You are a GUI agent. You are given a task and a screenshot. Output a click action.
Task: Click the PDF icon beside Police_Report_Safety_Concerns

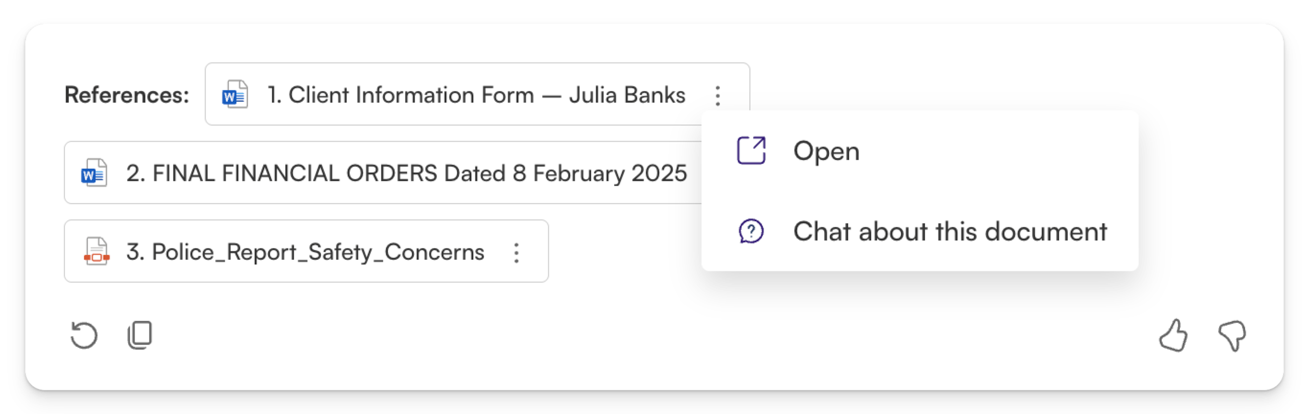[x=96, y=252]
